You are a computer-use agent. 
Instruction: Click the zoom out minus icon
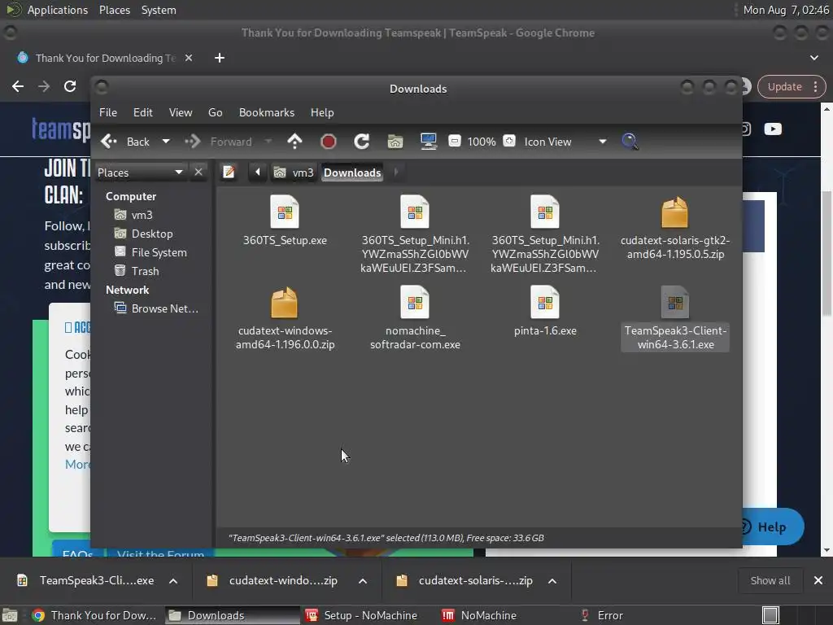pyautogui.click(x=454, y=141)
